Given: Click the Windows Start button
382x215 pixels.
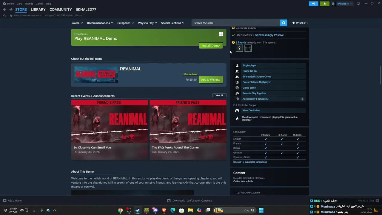Looking at the screenshot, I should [x=261, y=210].
